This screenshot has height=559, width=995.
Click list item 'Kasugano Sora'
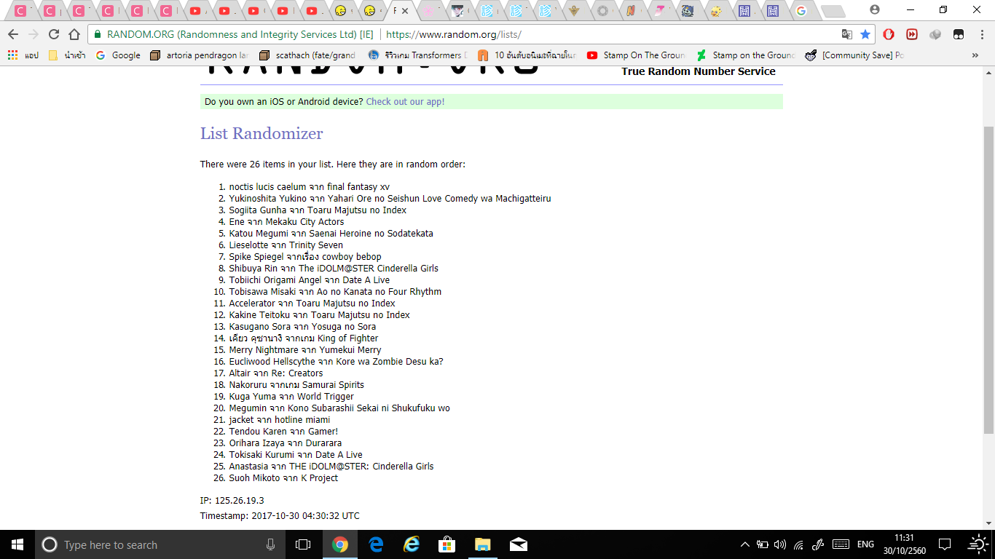coord(302,327)
